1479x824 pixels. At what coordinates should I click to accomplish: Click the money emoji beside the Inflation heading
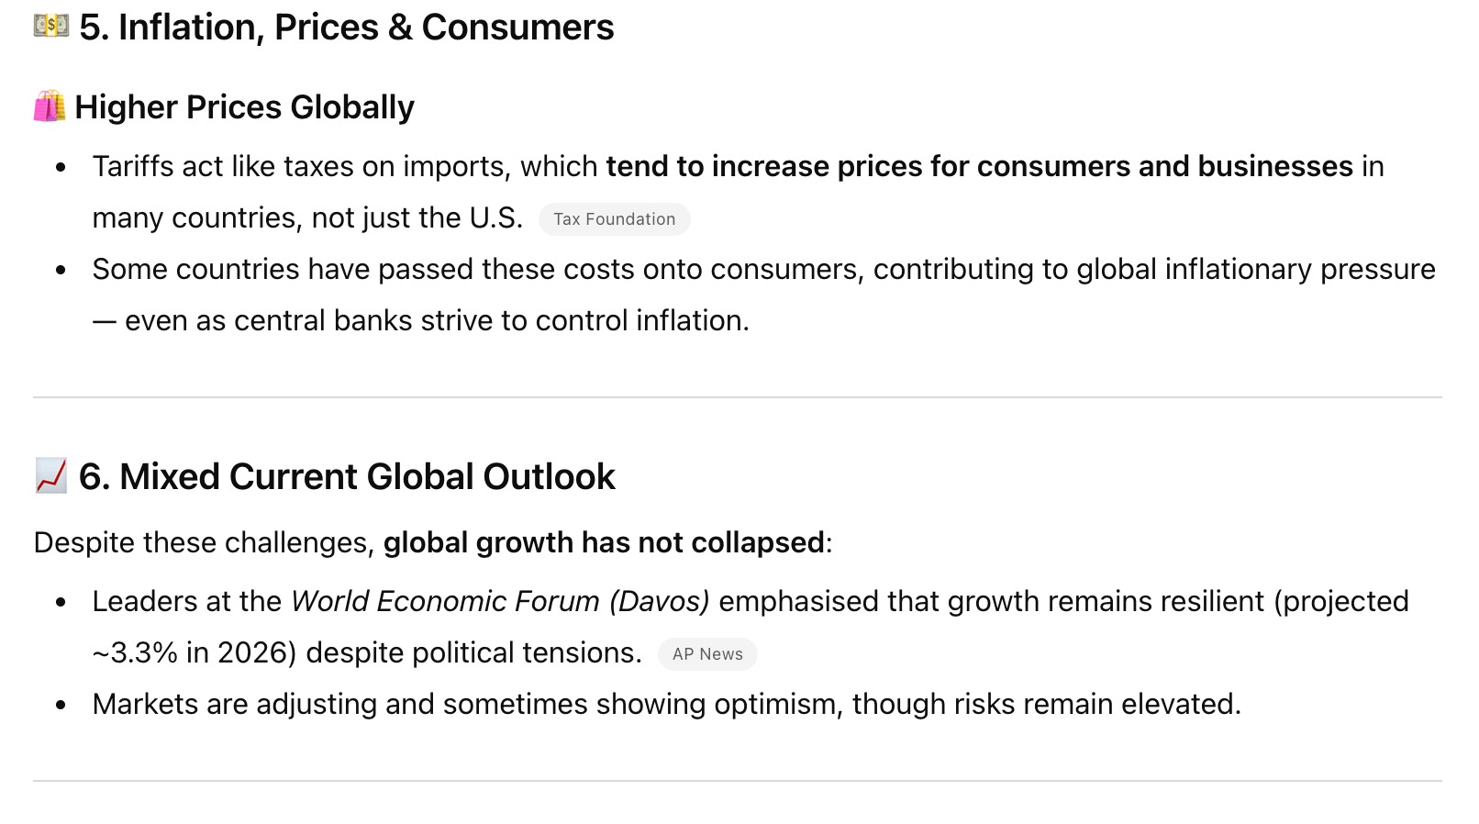[x=51, y=27]
